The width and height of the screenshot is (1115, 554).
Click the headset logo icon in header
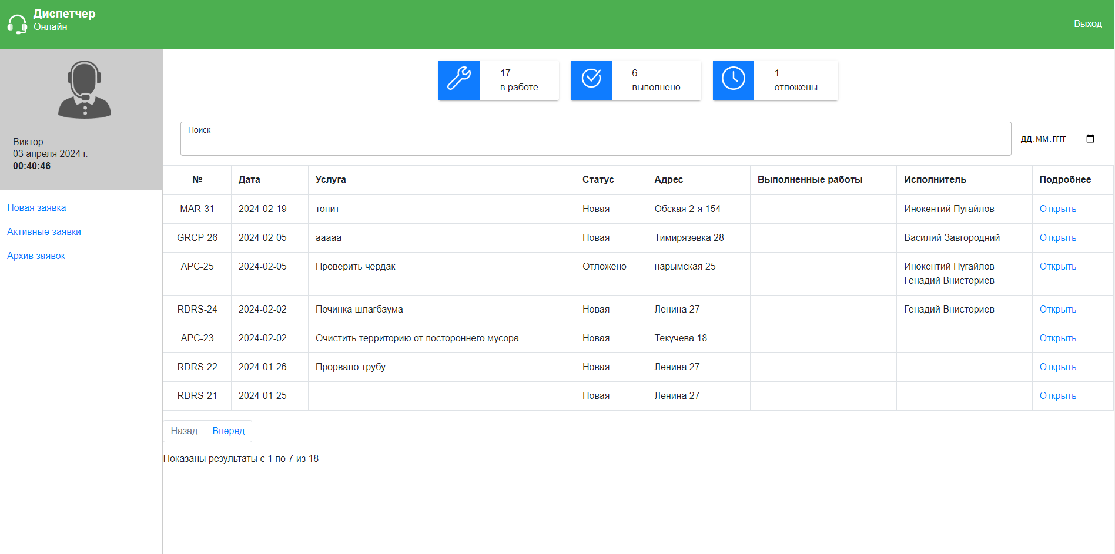17,24
